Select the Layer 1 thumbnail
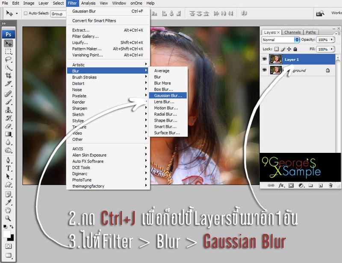 tap(276, 59)
